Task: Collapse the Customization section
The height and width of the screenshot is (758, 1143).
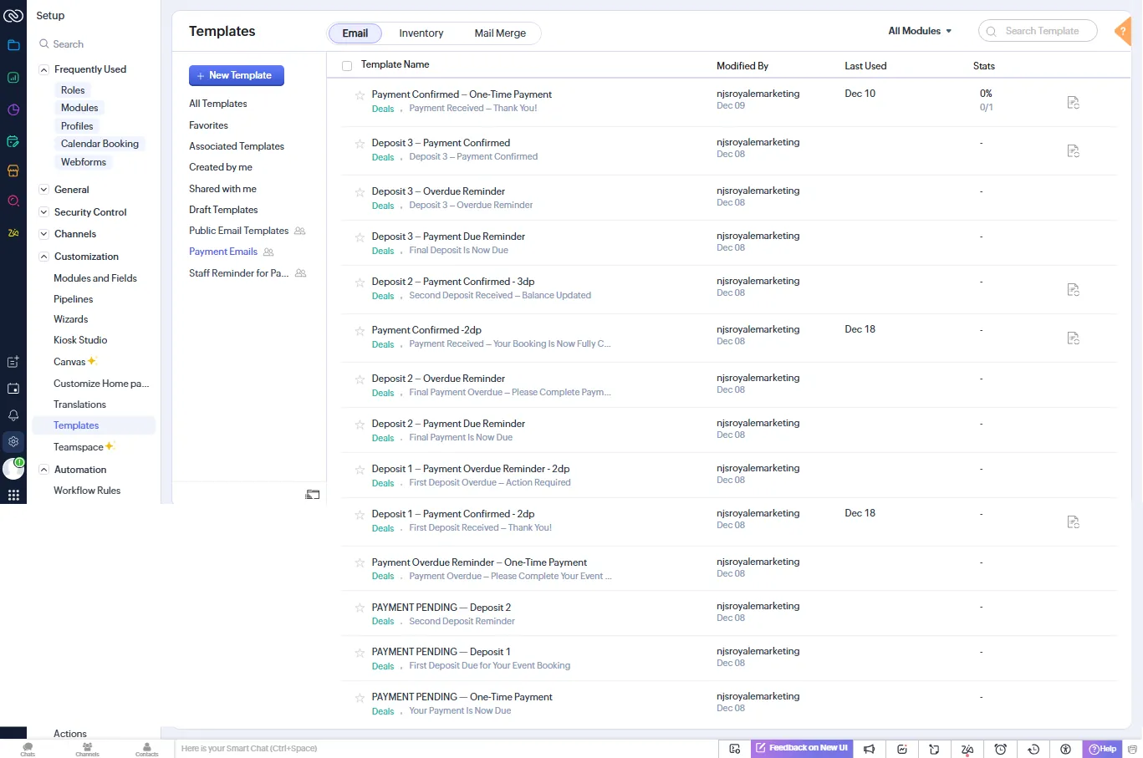Action: coord(44,257)
